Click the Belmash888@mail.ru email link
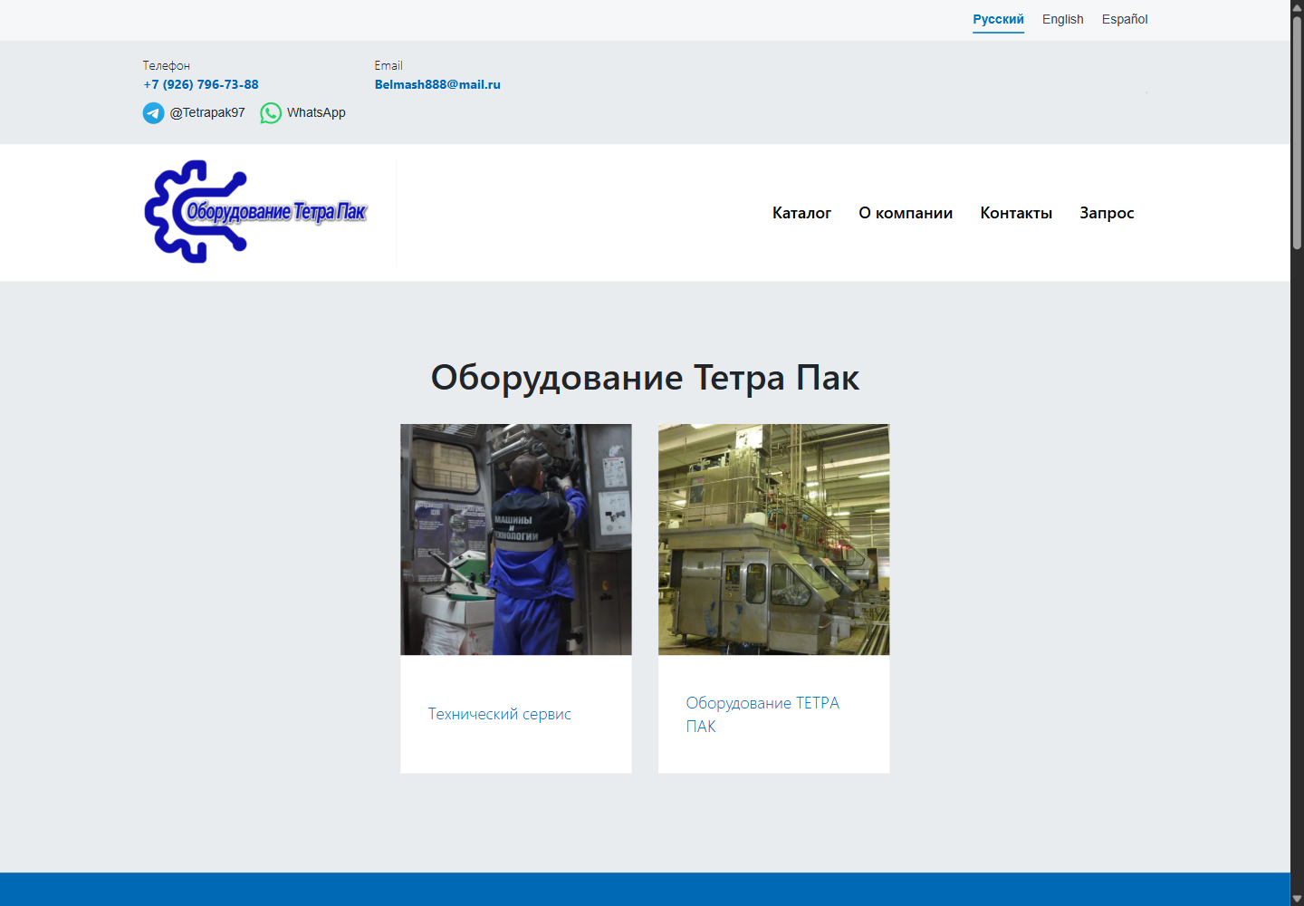The image size is (1304, 906). (x=437, y=84)
